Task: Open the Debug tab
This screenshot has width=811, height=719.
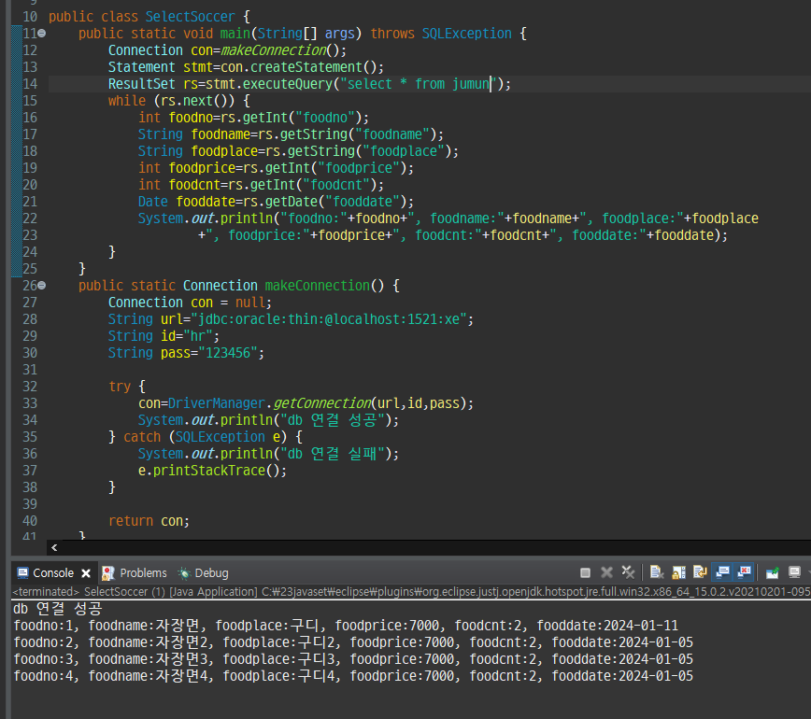Action: click(x=211, y=572)
